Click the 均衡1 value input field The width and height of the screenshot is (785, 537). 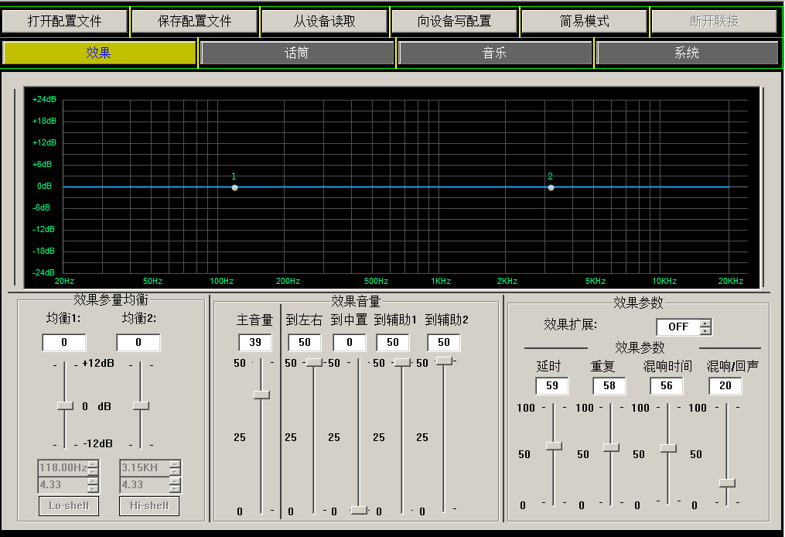[x=64, y=343]
